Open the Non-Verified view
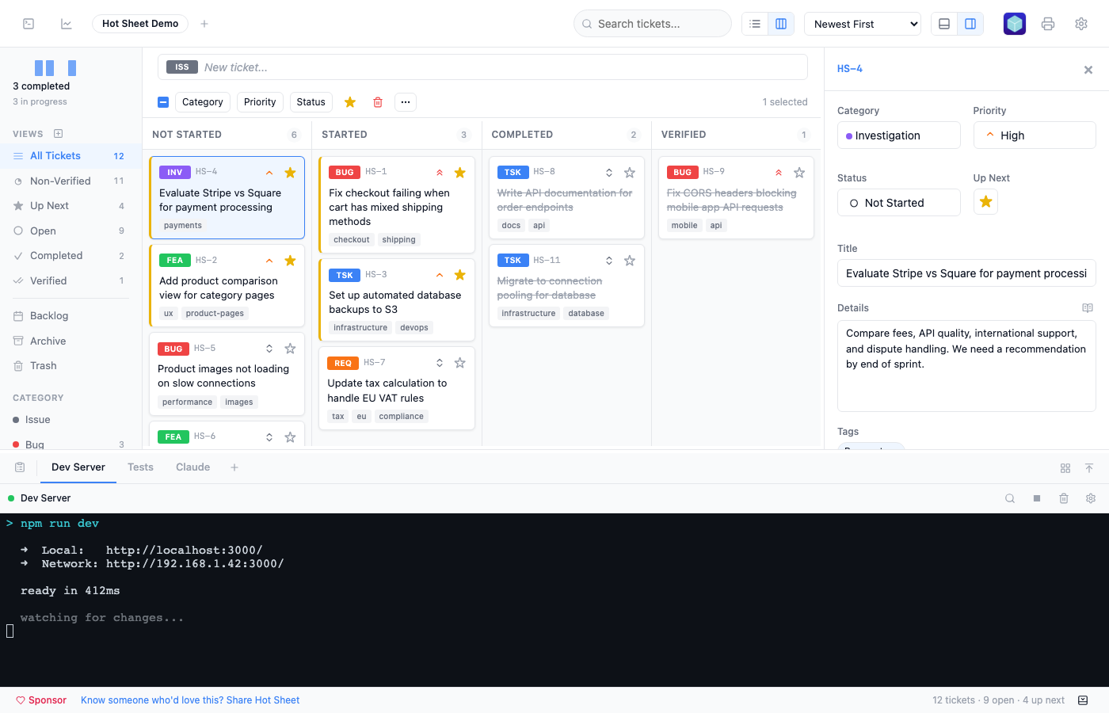 [70, 181]
